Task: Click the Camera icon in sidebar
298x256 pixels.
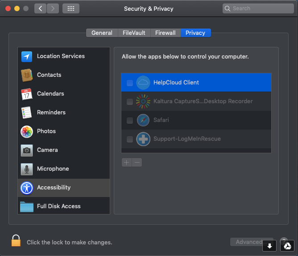Action: point(27,151)
